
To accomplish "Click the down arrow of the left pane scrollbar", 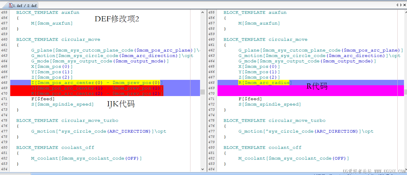I will click(x=203, y=170).
